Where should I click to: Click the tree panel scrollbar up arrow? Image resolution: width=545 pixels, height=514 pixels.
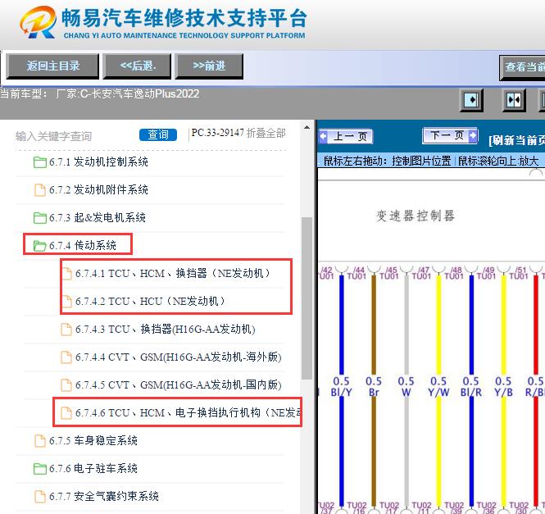click(x=307, y=128)
